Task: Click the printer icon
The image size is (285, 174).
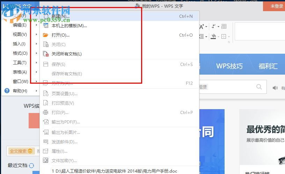Action: tap(45, 113)
